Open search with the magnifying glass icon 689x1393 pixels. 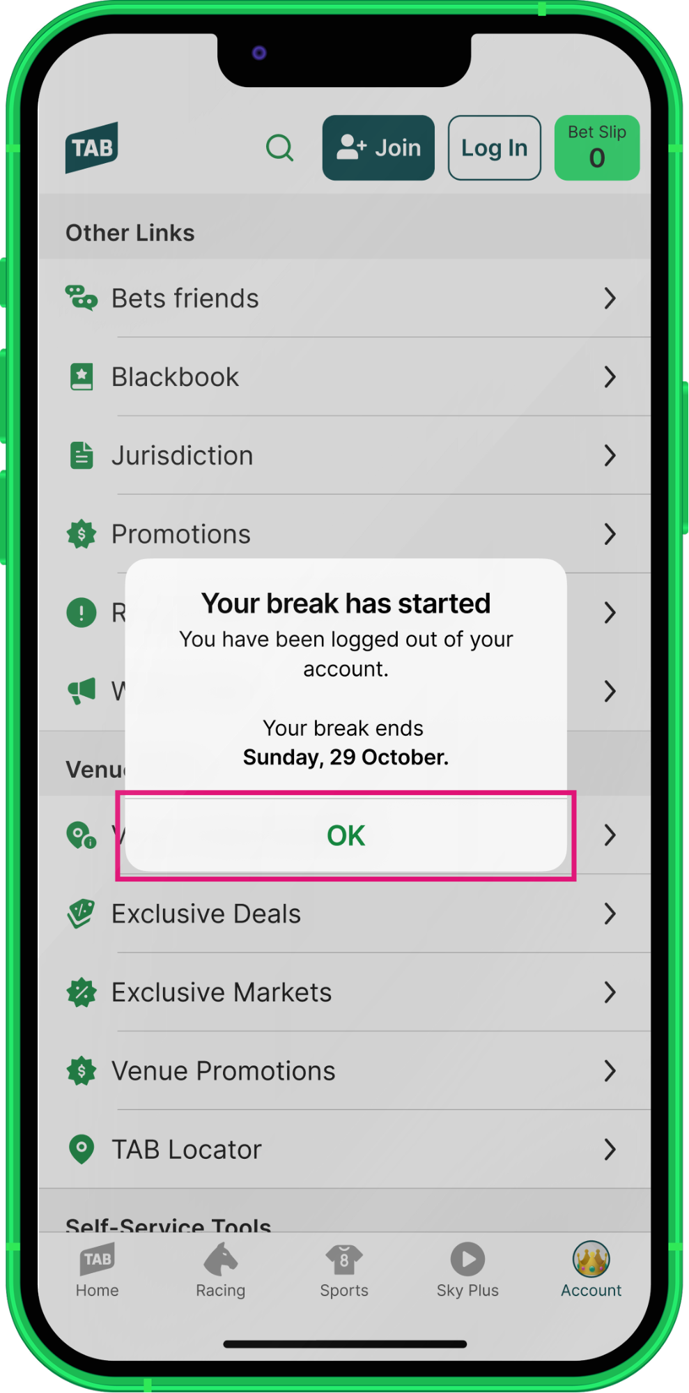click(280, 147)
